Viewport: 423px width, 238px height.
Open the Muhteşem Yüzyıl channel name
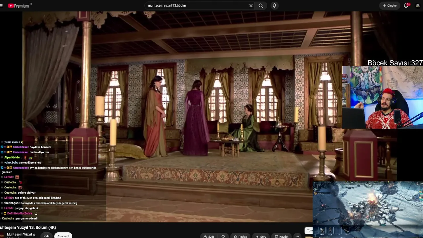click(19, 234)
